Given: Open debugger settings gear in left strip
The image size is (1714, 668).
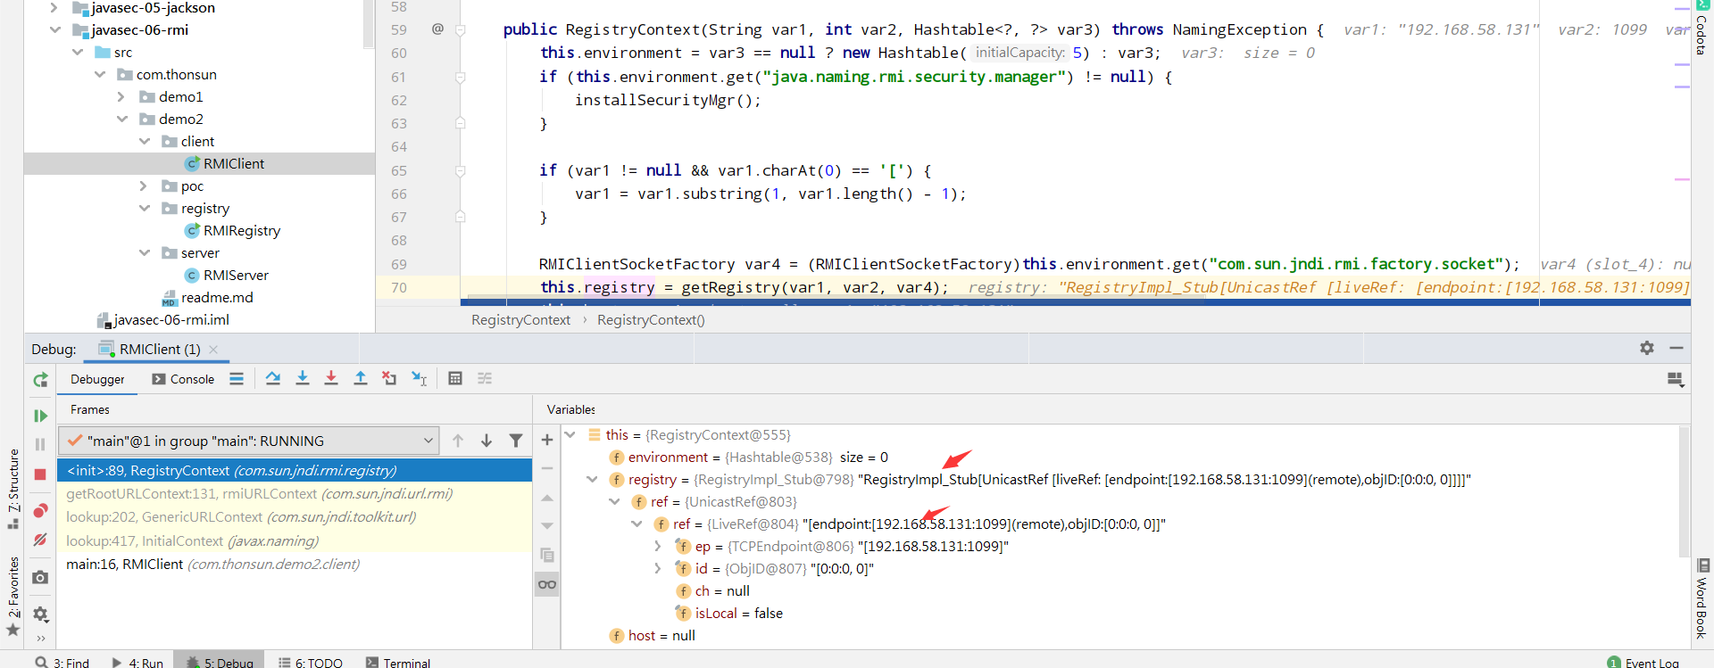Looking at the screenshot, I should click(40, 614).
